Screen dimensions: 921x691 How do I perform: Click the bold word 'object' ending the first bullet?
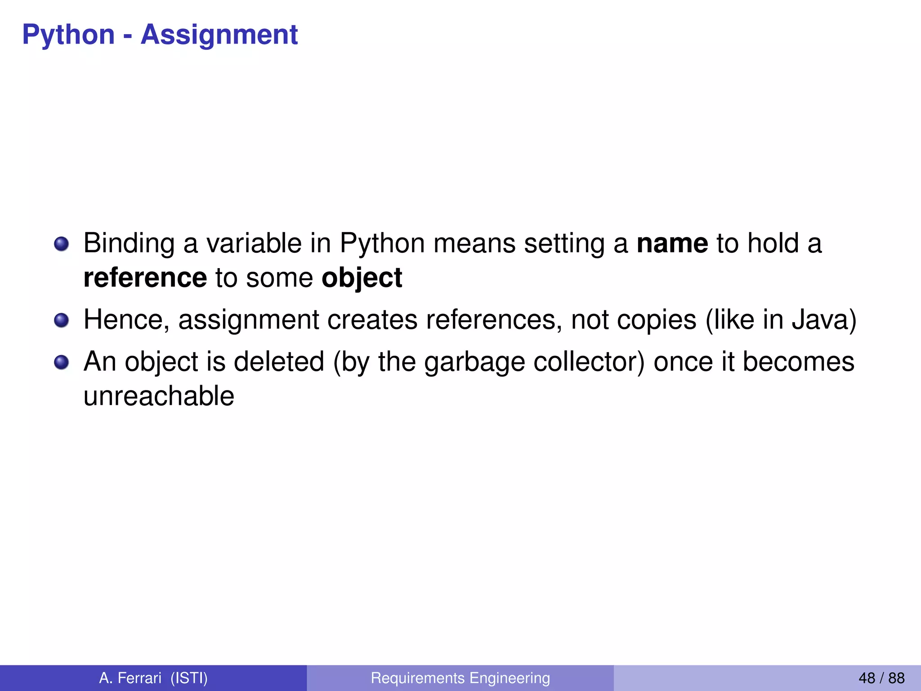[362, 279]
